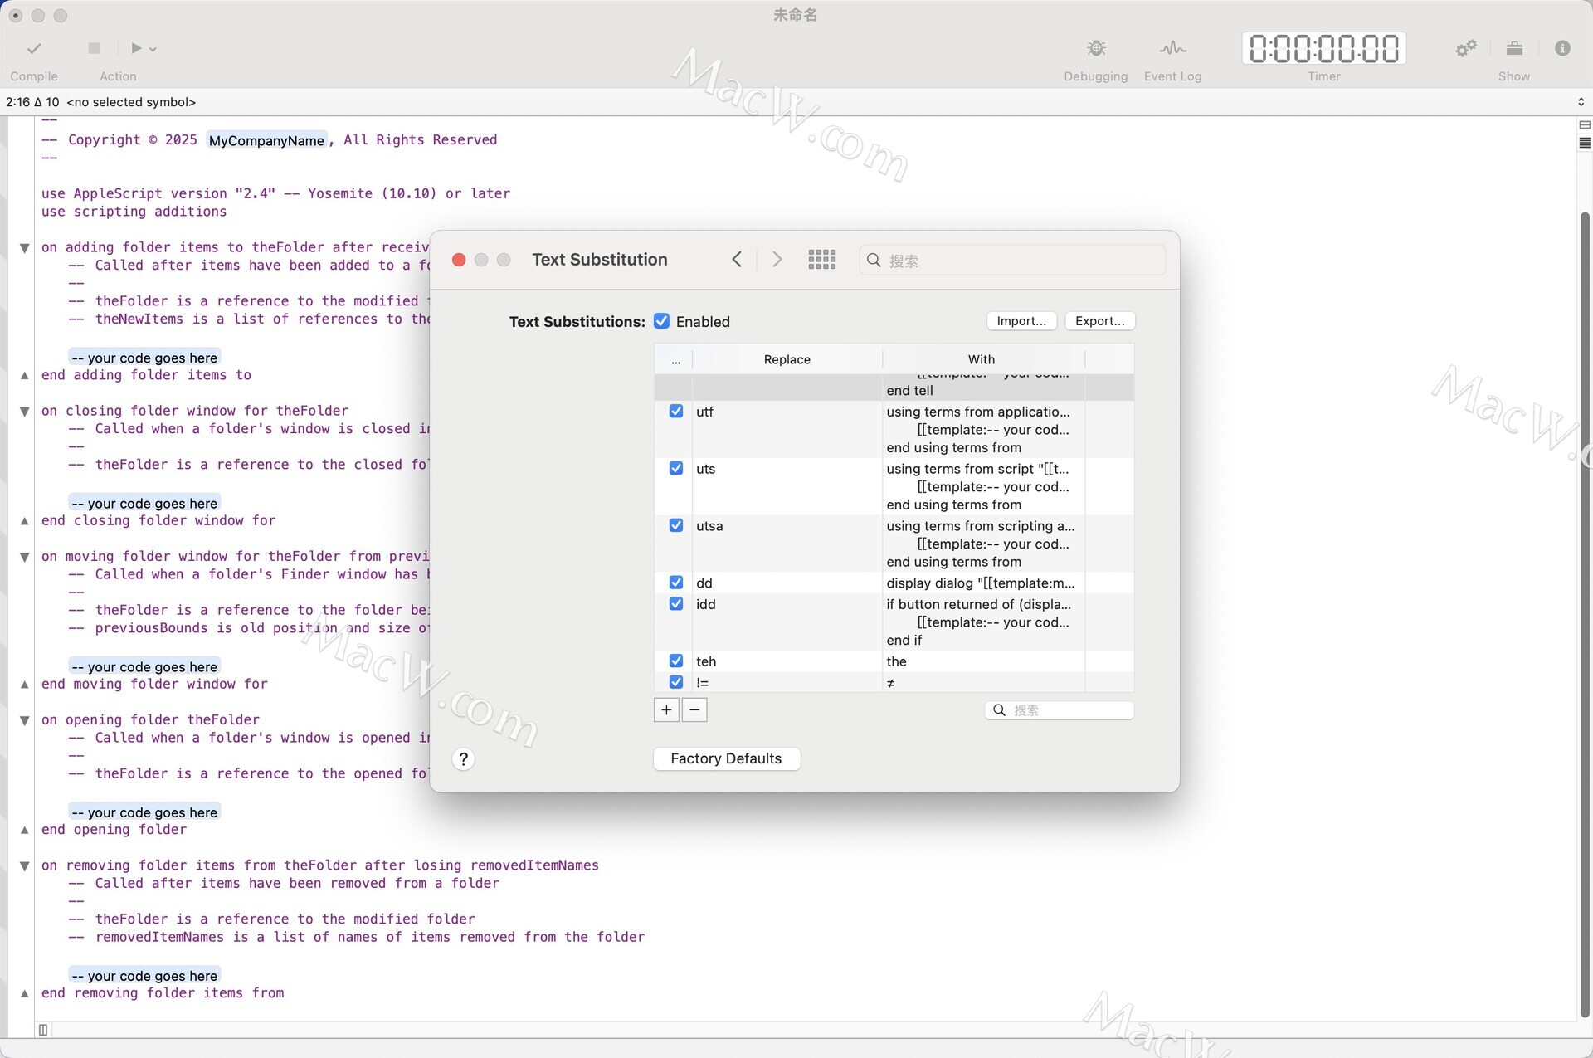Collapse the closing folder window handler

click(24, 412)
